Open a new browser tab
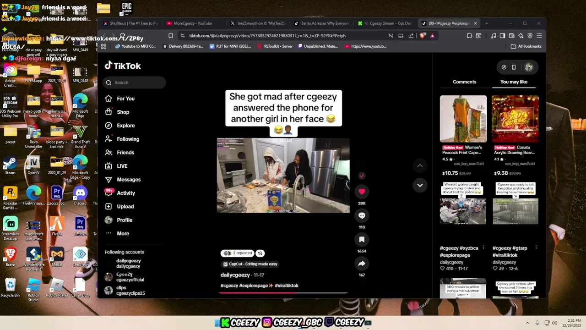Screen dimensions: 586x330 coord(487,23)
